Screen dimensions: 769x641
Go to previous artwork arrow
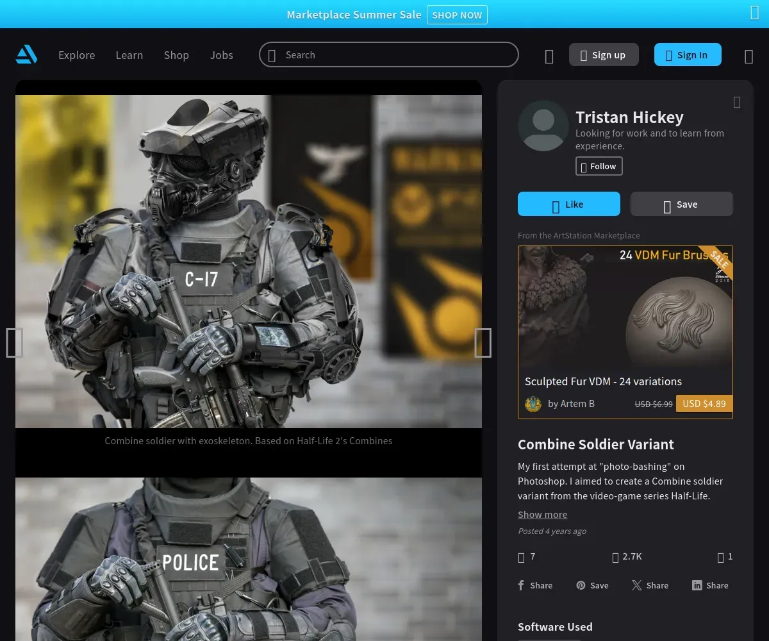coord(15,342)
